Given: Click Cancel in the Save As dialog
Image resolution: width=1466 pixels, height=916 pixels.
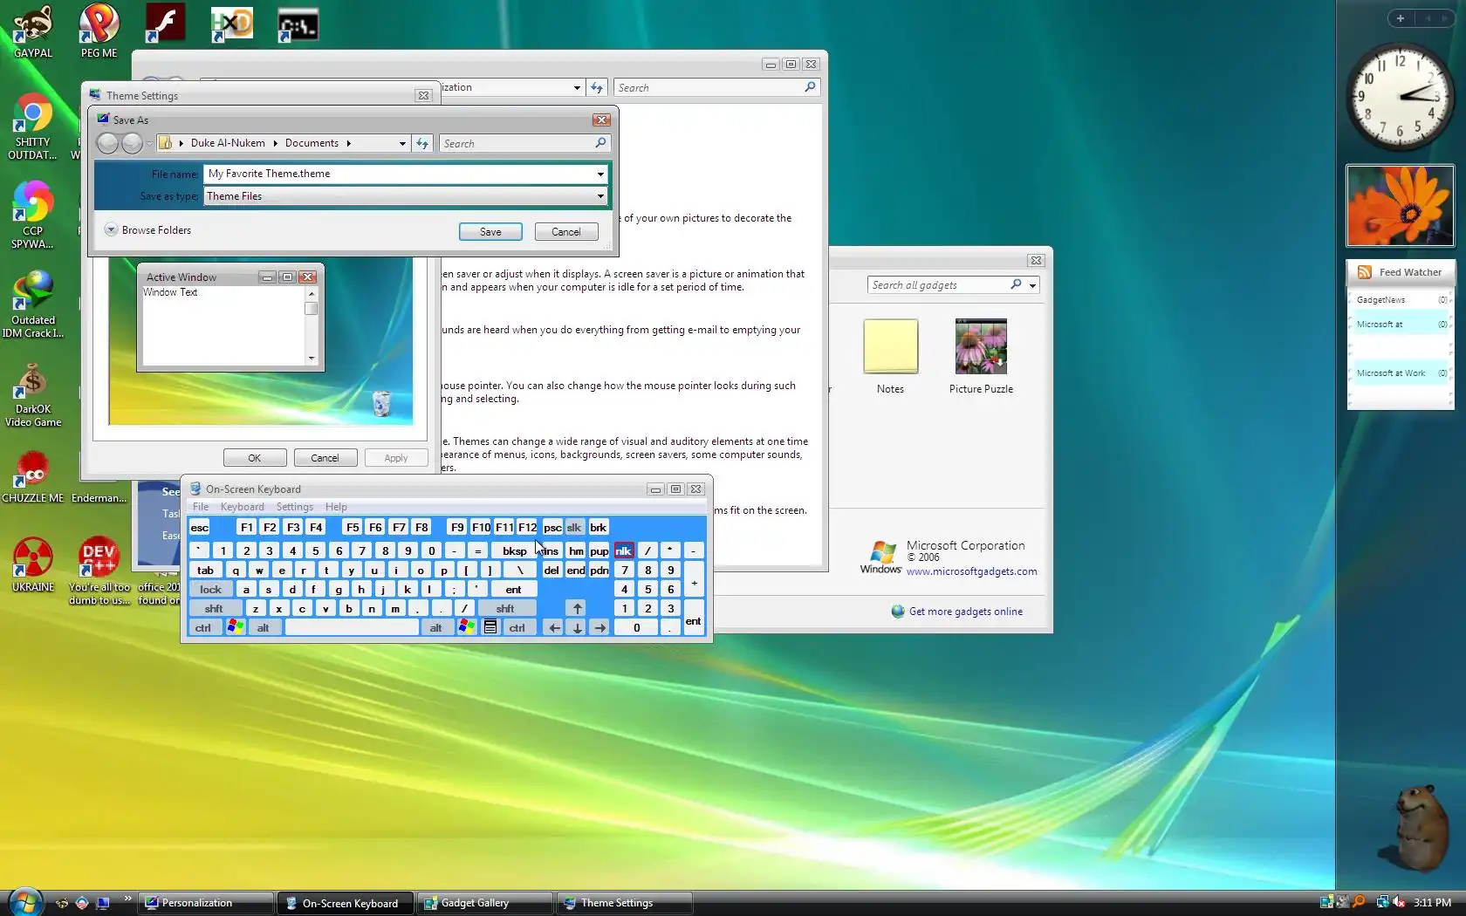Looking at the screenshot, I should 565,231.
